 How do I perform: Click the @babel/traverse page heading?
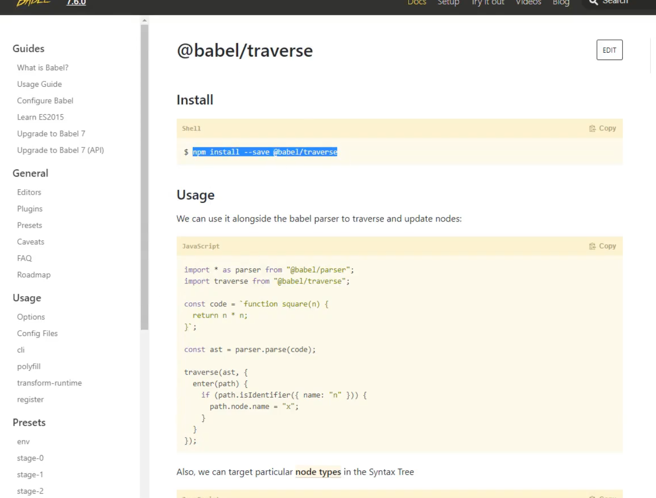244,51
